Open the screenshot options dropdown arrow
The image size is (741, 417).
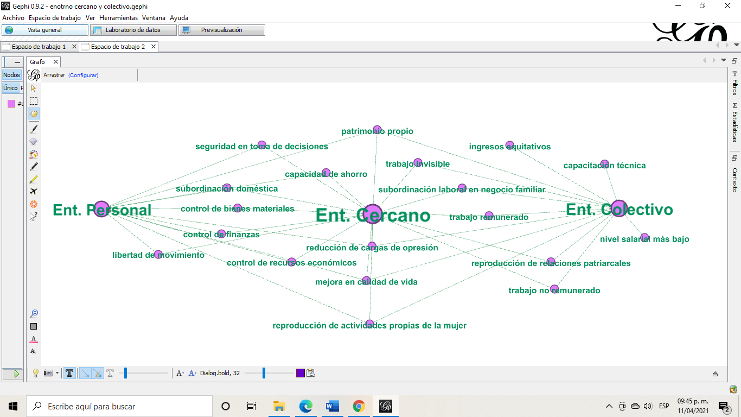click(57, 373)
